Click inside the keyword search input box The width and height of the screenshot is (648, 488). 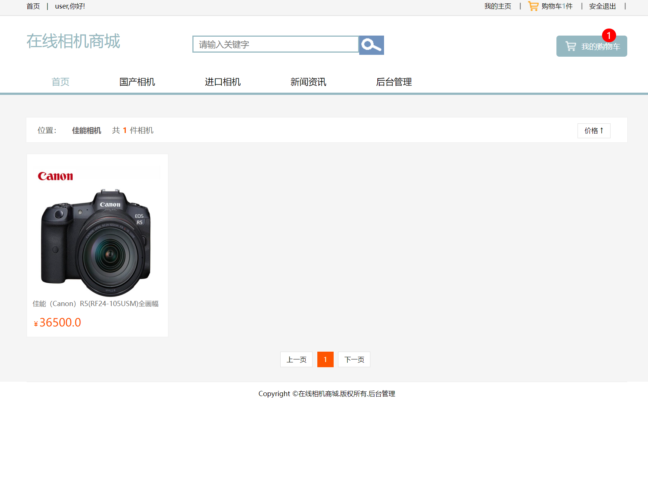coord(274,44)
